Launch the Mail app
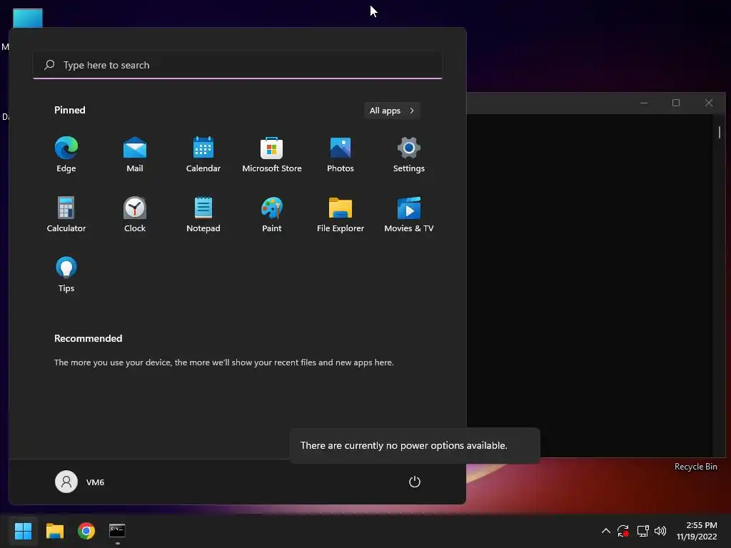The height and width of the screenshot is (548, 731). (x=135, y=154)
